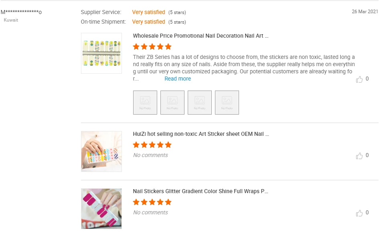Click HuiZi sticker sheet product thumbnail
This screenshot has width=387, height=238.
pyautogui.click(x=101, y=151)
